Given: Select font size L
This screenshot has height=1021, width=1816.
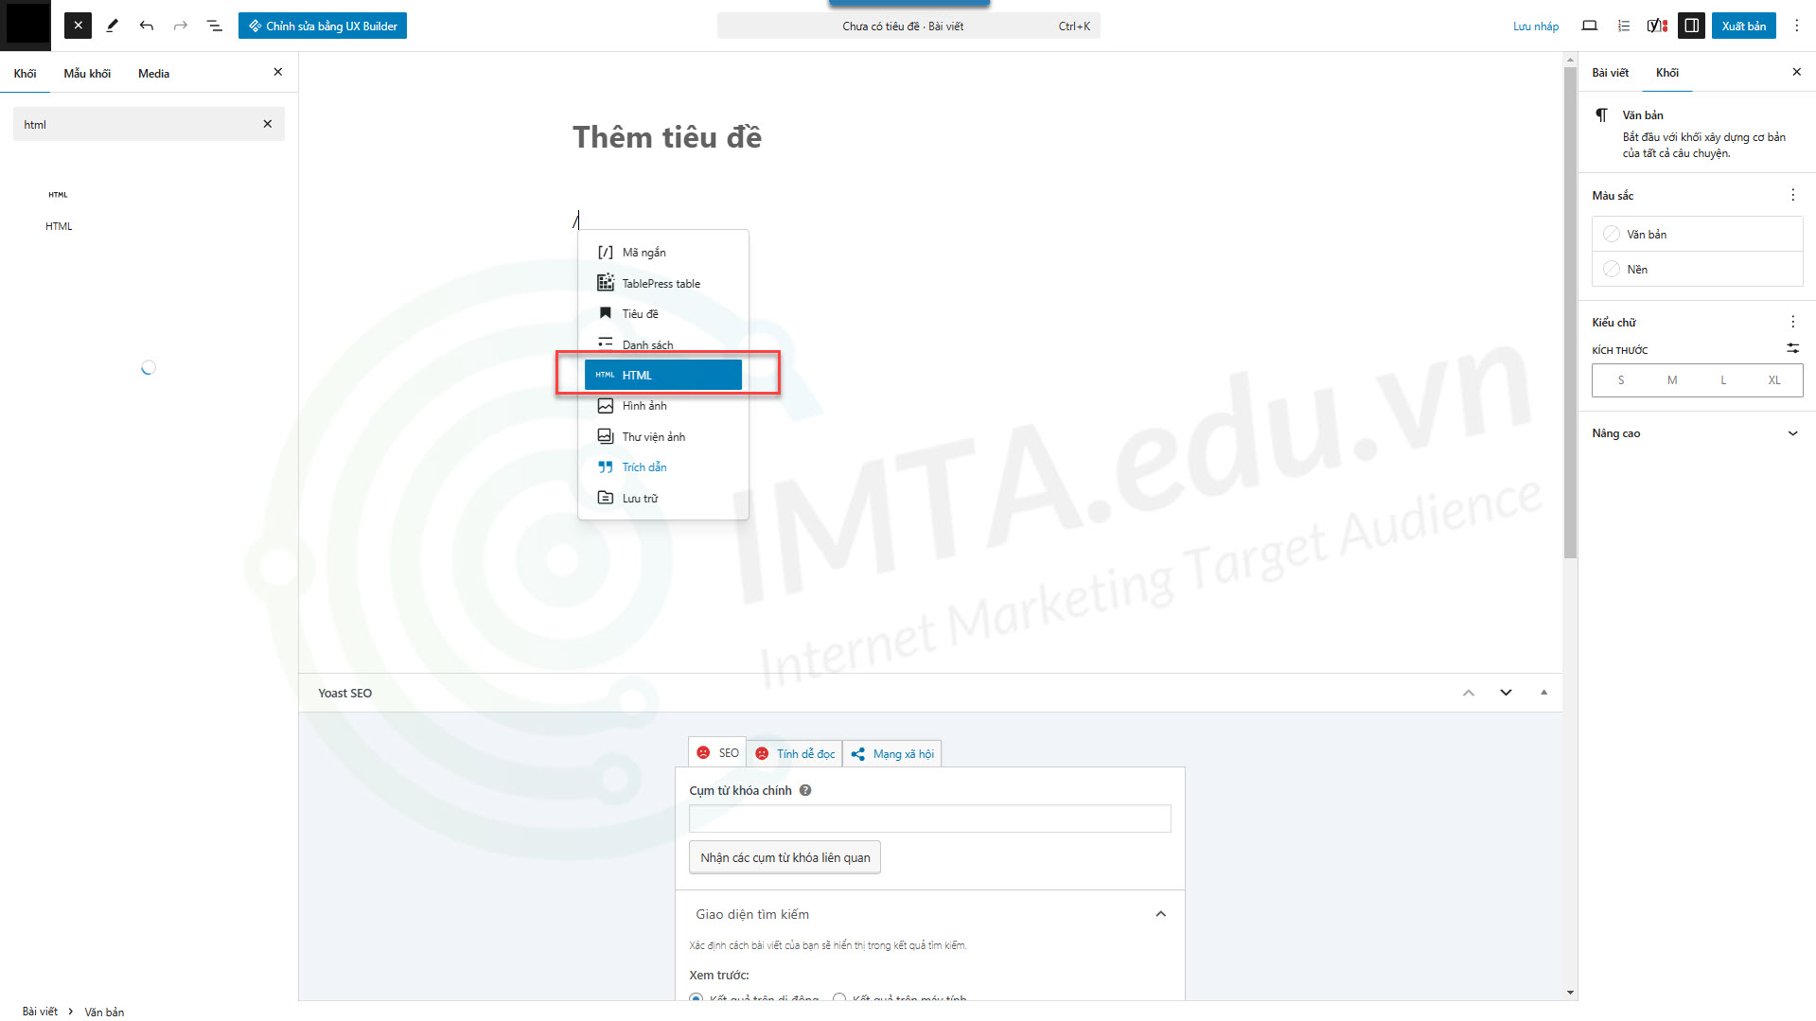Looking at the screenshot, I should (1722, 380).
